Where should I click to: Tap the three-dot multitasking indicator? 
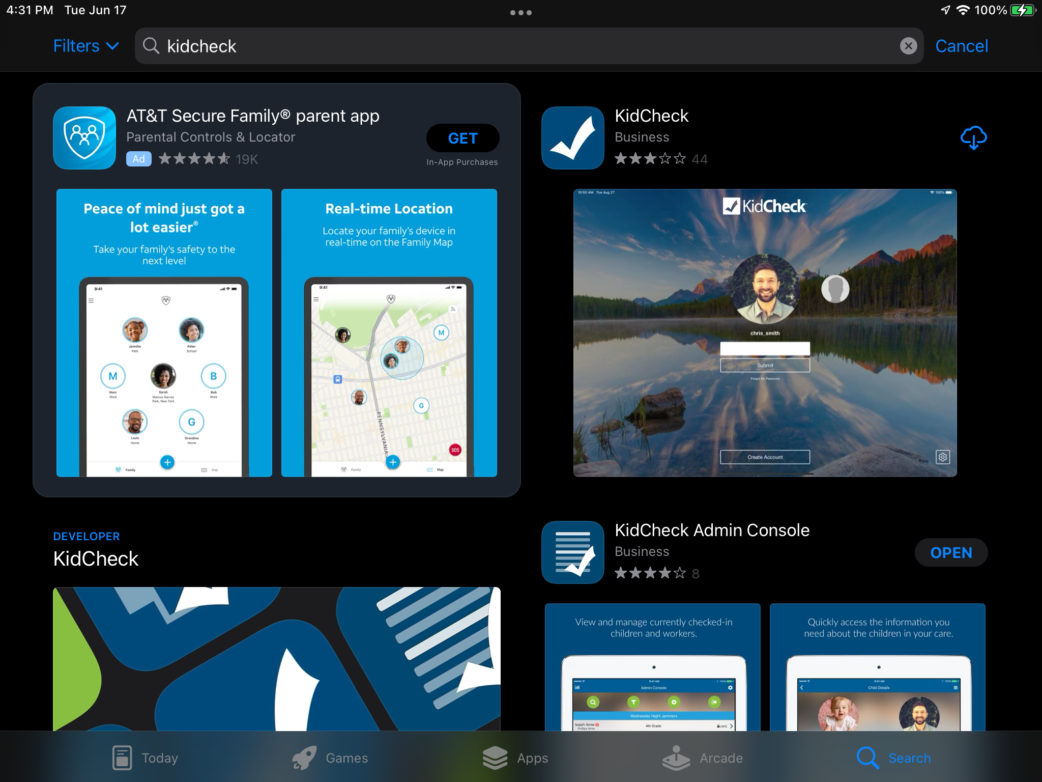(x=521, y=13)
